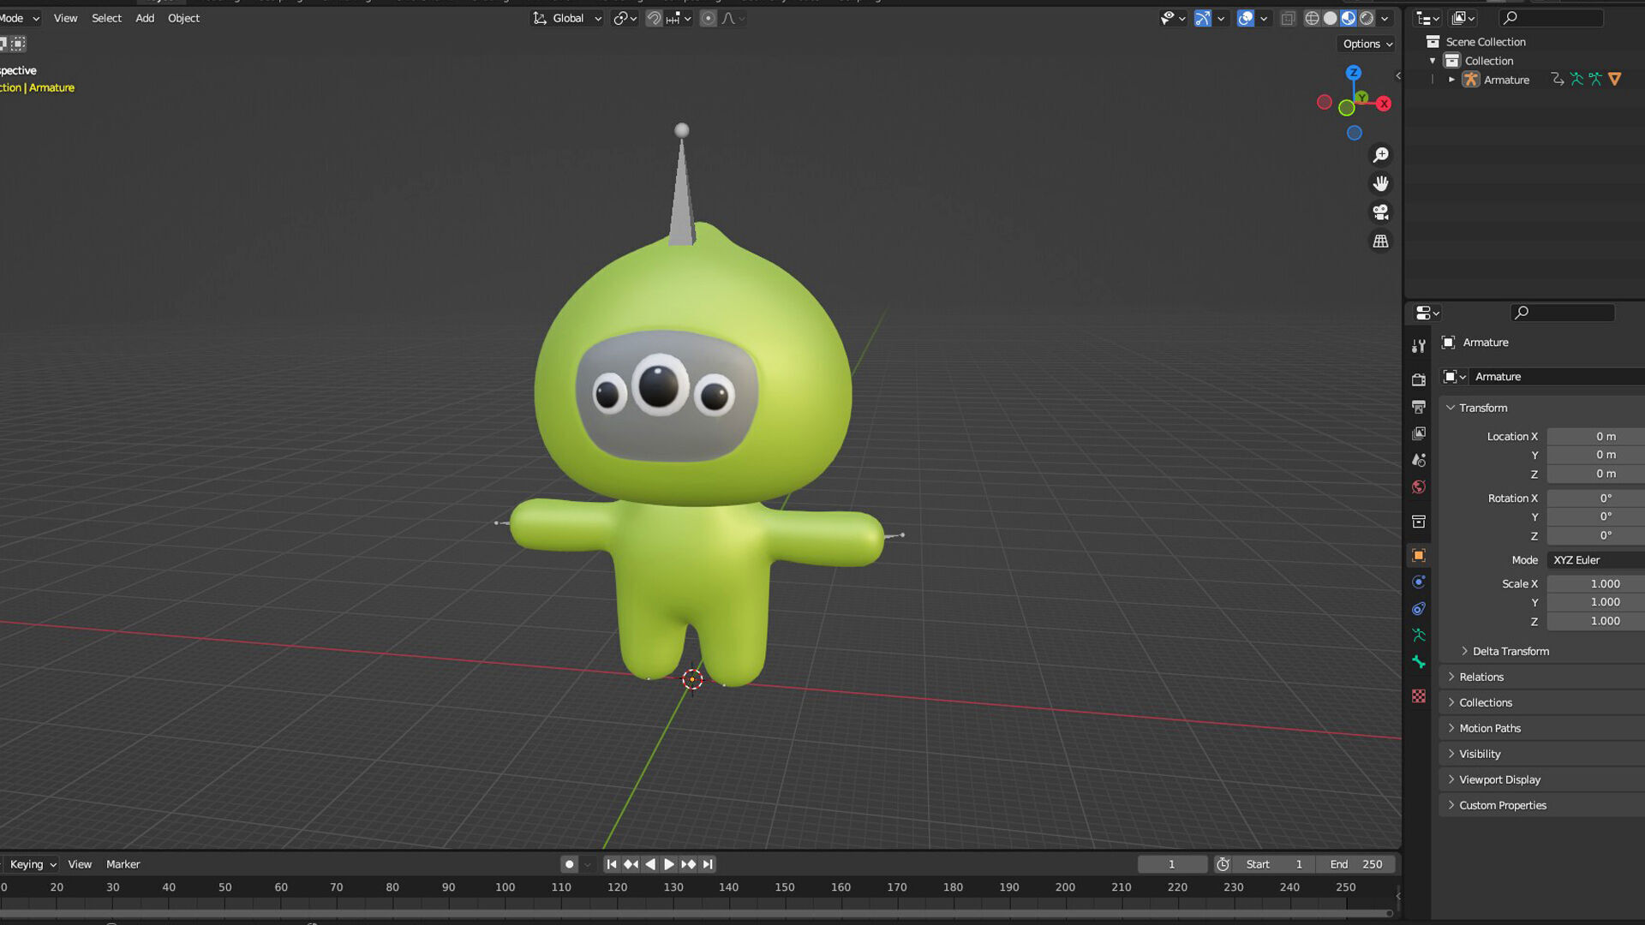Toggle auto keying record button
The width and height of the screenshot is (1645, 925).
pyautogui.click(x=569, y=864)
